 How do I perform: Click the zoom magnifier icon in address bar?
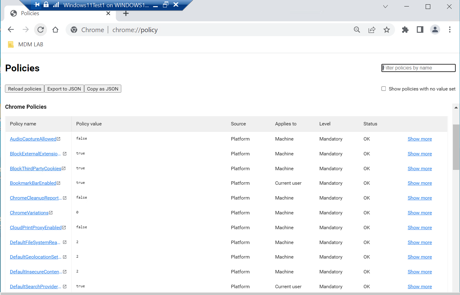pyautogui.click(x=357, y=30)
